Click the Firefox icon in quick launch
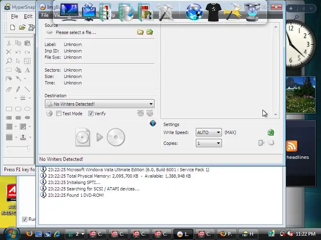 [x=29, y=234]
